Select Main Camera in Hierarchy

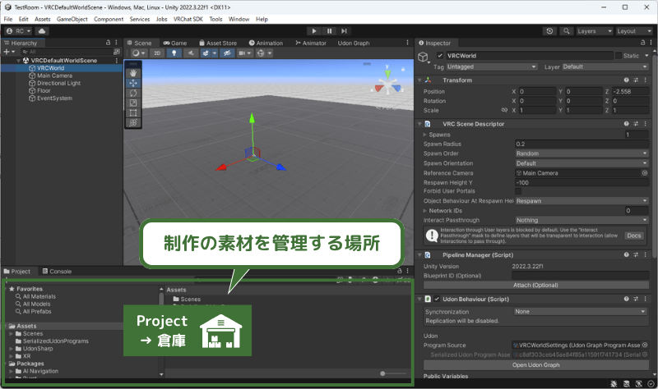[54, 76]
